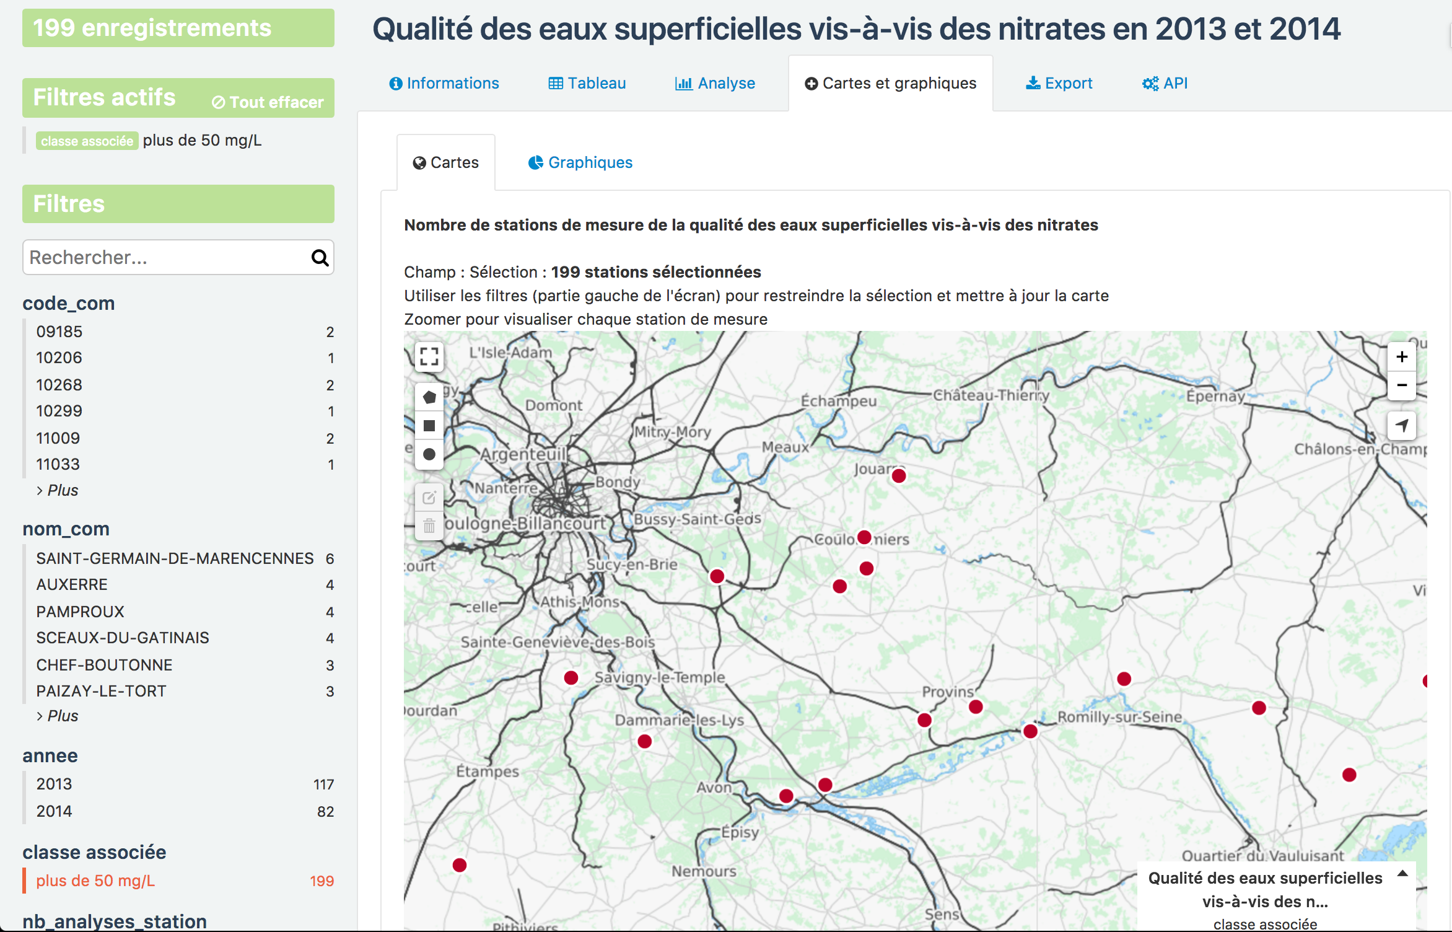Viewport: 1452px width, 932px height.
Task: Expand more nom_com values with Plus
Action: coord(62,716)
